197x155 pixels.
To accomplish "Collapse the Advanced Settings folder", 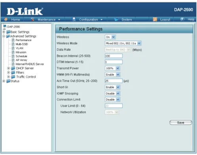I will (4, 36).
